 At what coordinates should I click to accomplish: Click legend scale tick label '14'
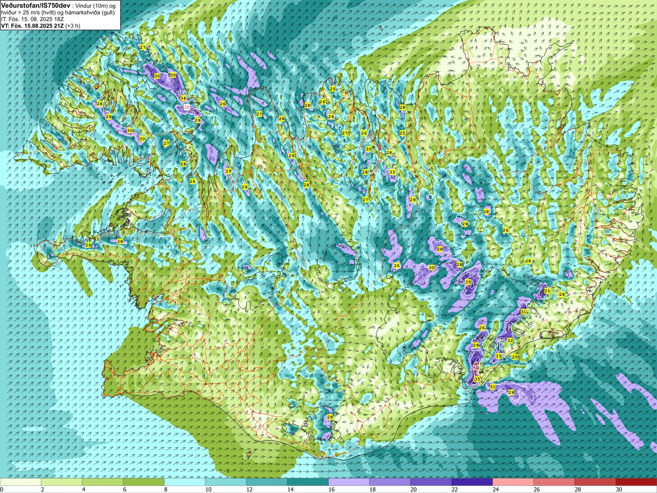(290, 489)
